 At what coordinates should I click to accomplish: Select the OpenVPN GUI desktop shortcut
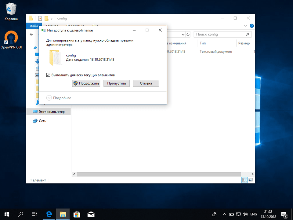(11, 40)
